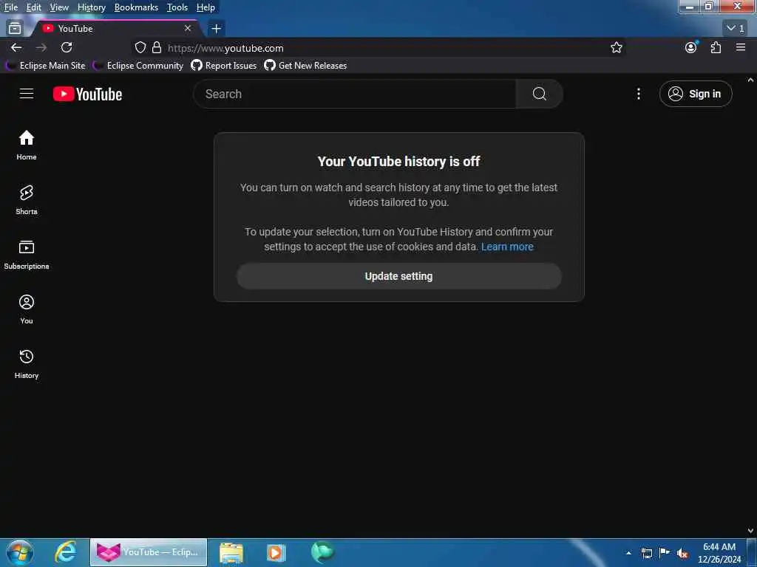The height and width of the screenshot is (567, 757).
Task: Click the YouTube logo
Action: [87, 94]
